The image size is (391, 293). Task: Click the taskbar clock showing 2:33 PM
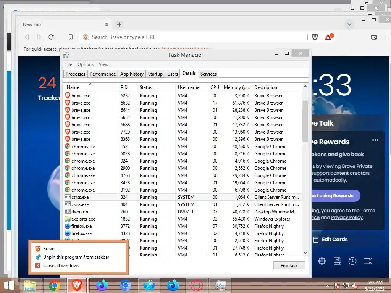374,286
